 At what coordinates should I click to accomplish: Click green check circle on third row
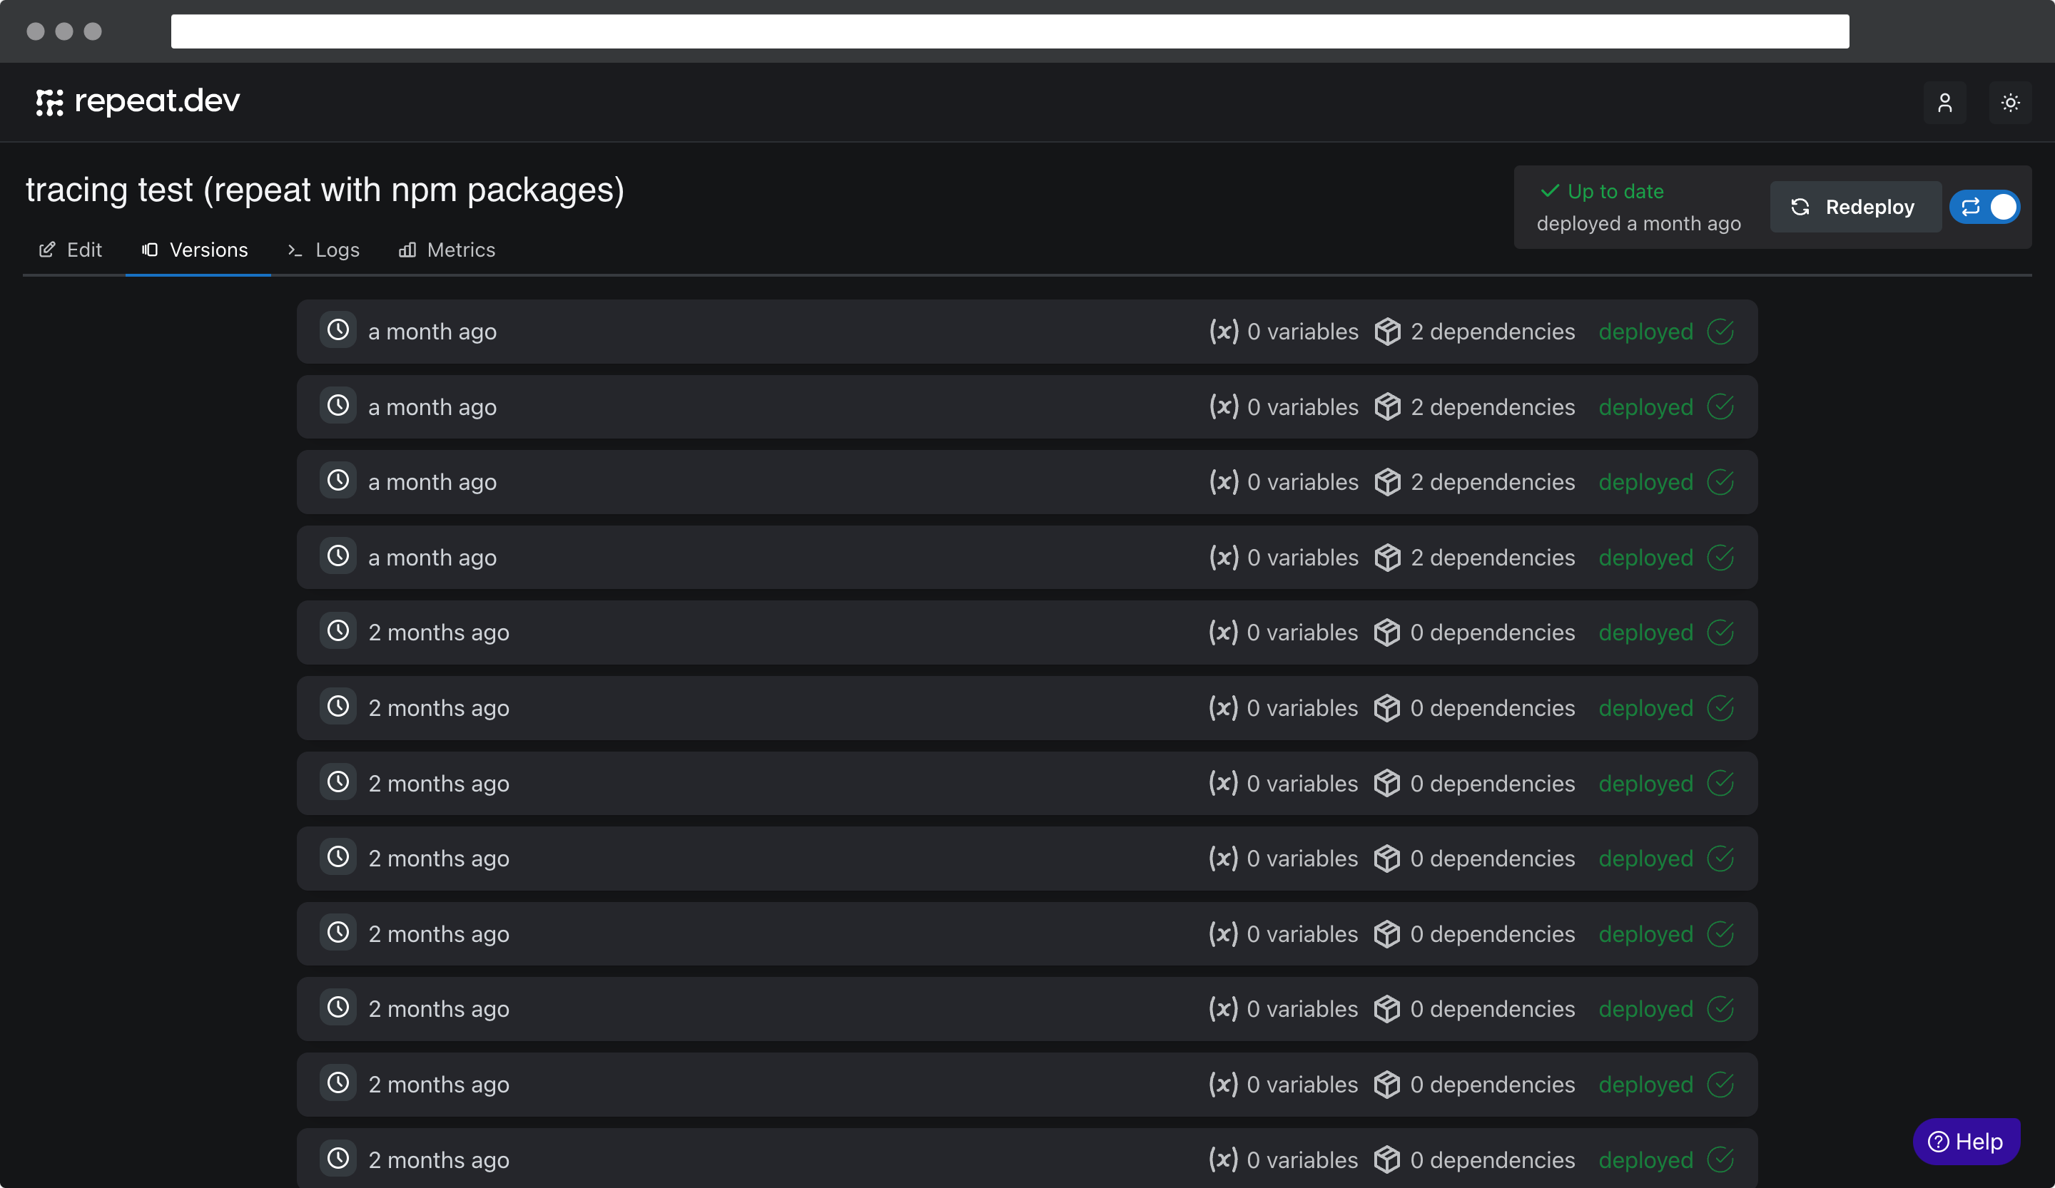pyautogui.click(x=1720, y=481)
